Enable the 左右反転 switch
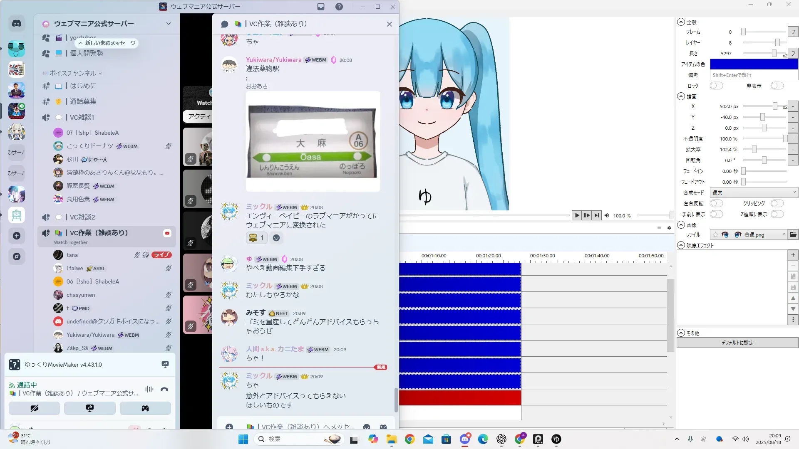The width and height of the screenshot is (799, 449). [x=716, y=203]
